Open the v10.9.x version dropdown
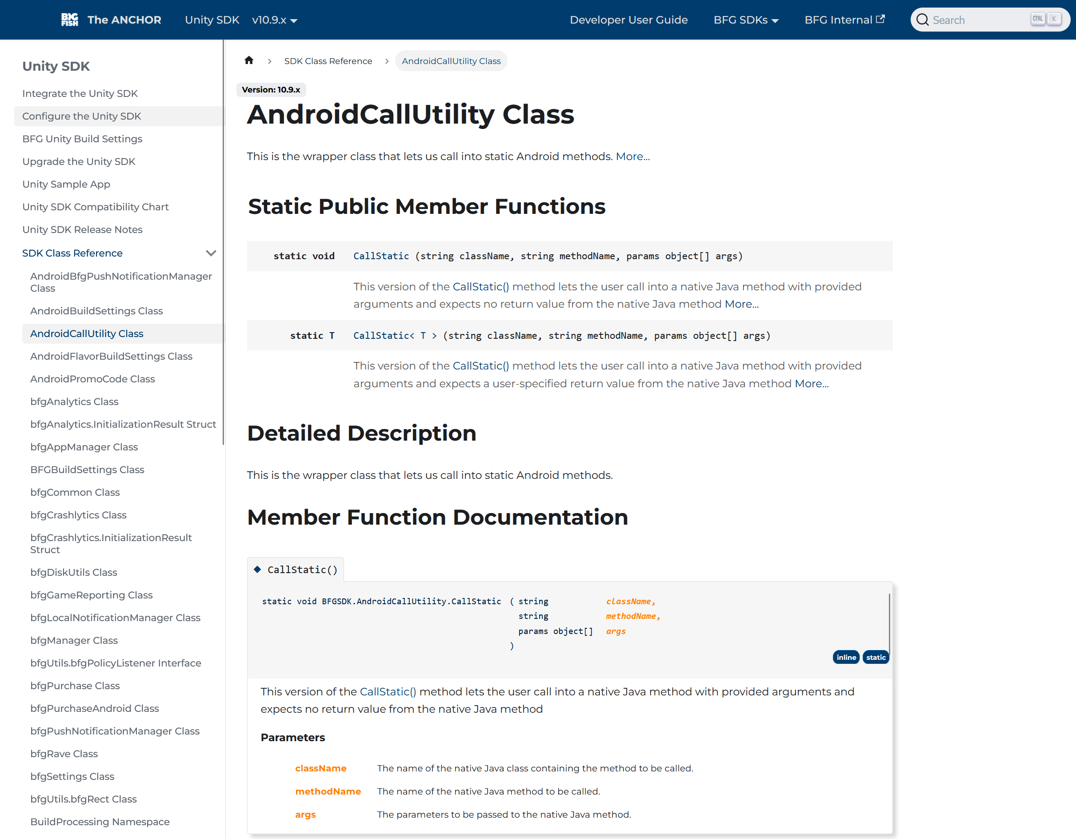The height and width of the screenshot is (839, 1076). point(274,20)
